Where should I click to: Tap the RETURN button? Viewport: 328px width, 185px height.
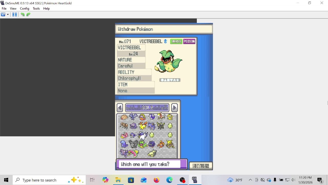point(201,166)
